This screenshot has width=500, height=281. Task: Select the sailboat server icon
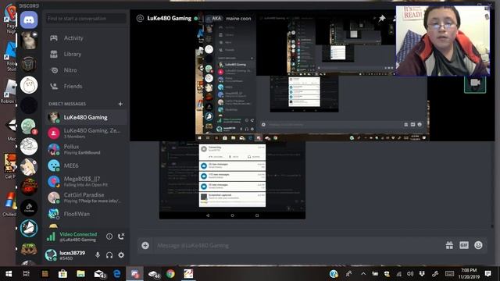29,228
